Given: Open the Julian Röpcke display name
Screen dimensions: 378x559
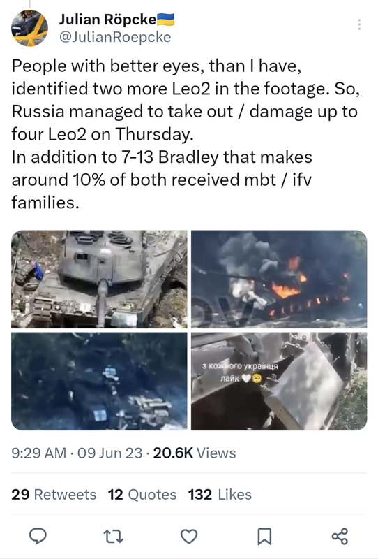Looking at the screenshot, I should click(x=107, y=20).
